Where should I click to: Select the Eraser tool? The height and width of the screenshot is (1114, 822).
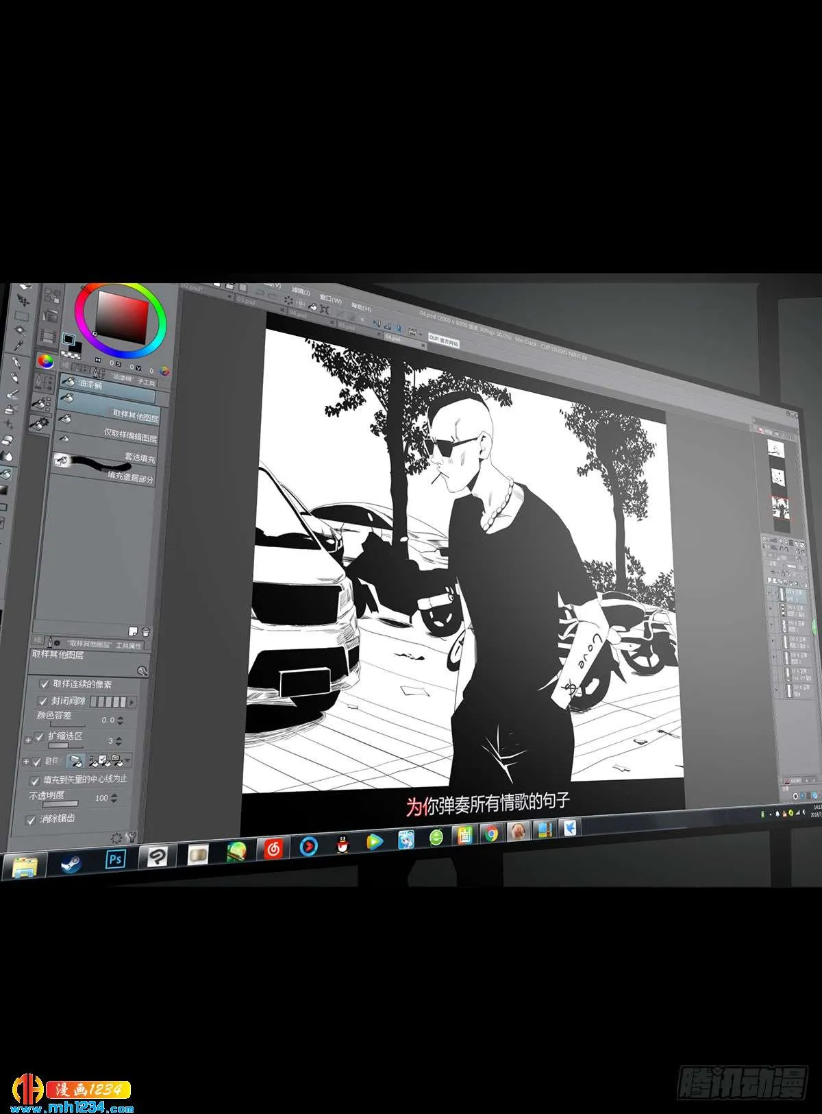[x=7, y=439]
